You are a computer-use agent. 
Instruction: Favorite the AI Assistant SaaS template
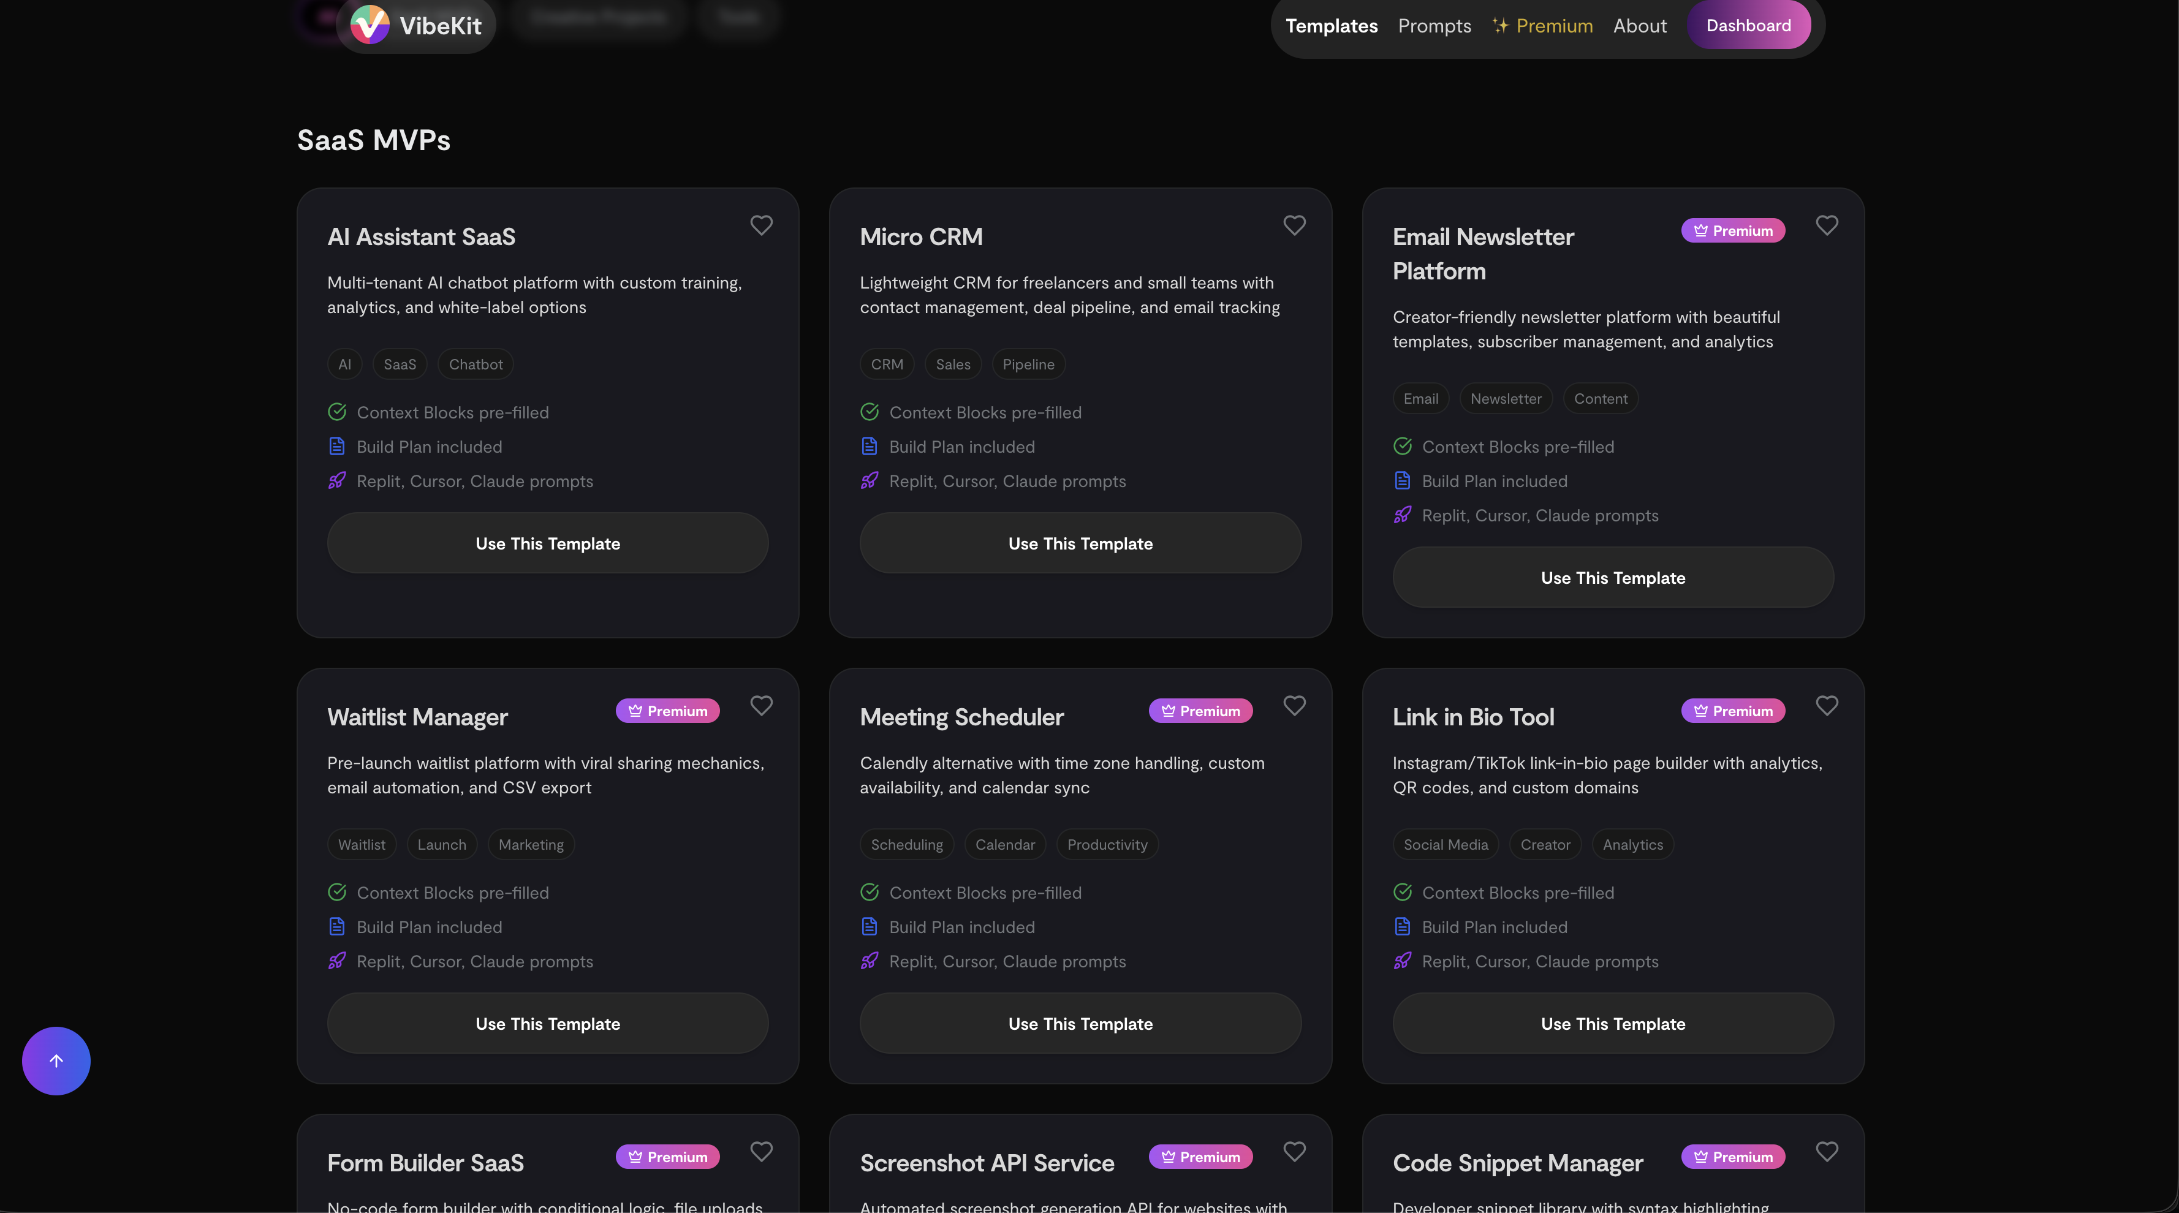pos(761,225)
